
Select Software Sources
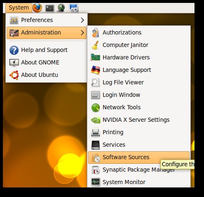(x=139, y=158)
